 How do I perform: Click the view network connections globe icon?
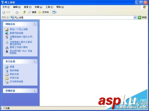[7, 33]
